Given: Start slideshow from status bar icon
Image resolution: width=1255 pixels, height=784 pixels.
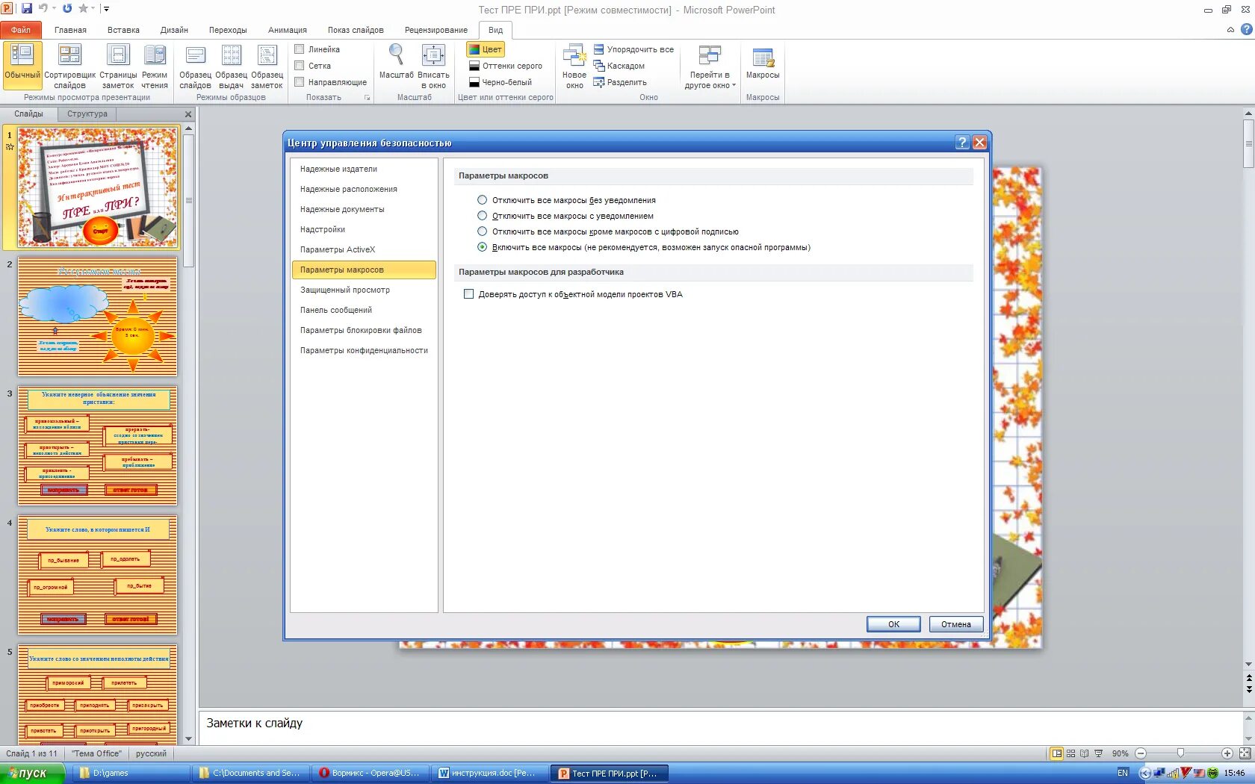Looking at the screenshot, I should [1098, 753].
